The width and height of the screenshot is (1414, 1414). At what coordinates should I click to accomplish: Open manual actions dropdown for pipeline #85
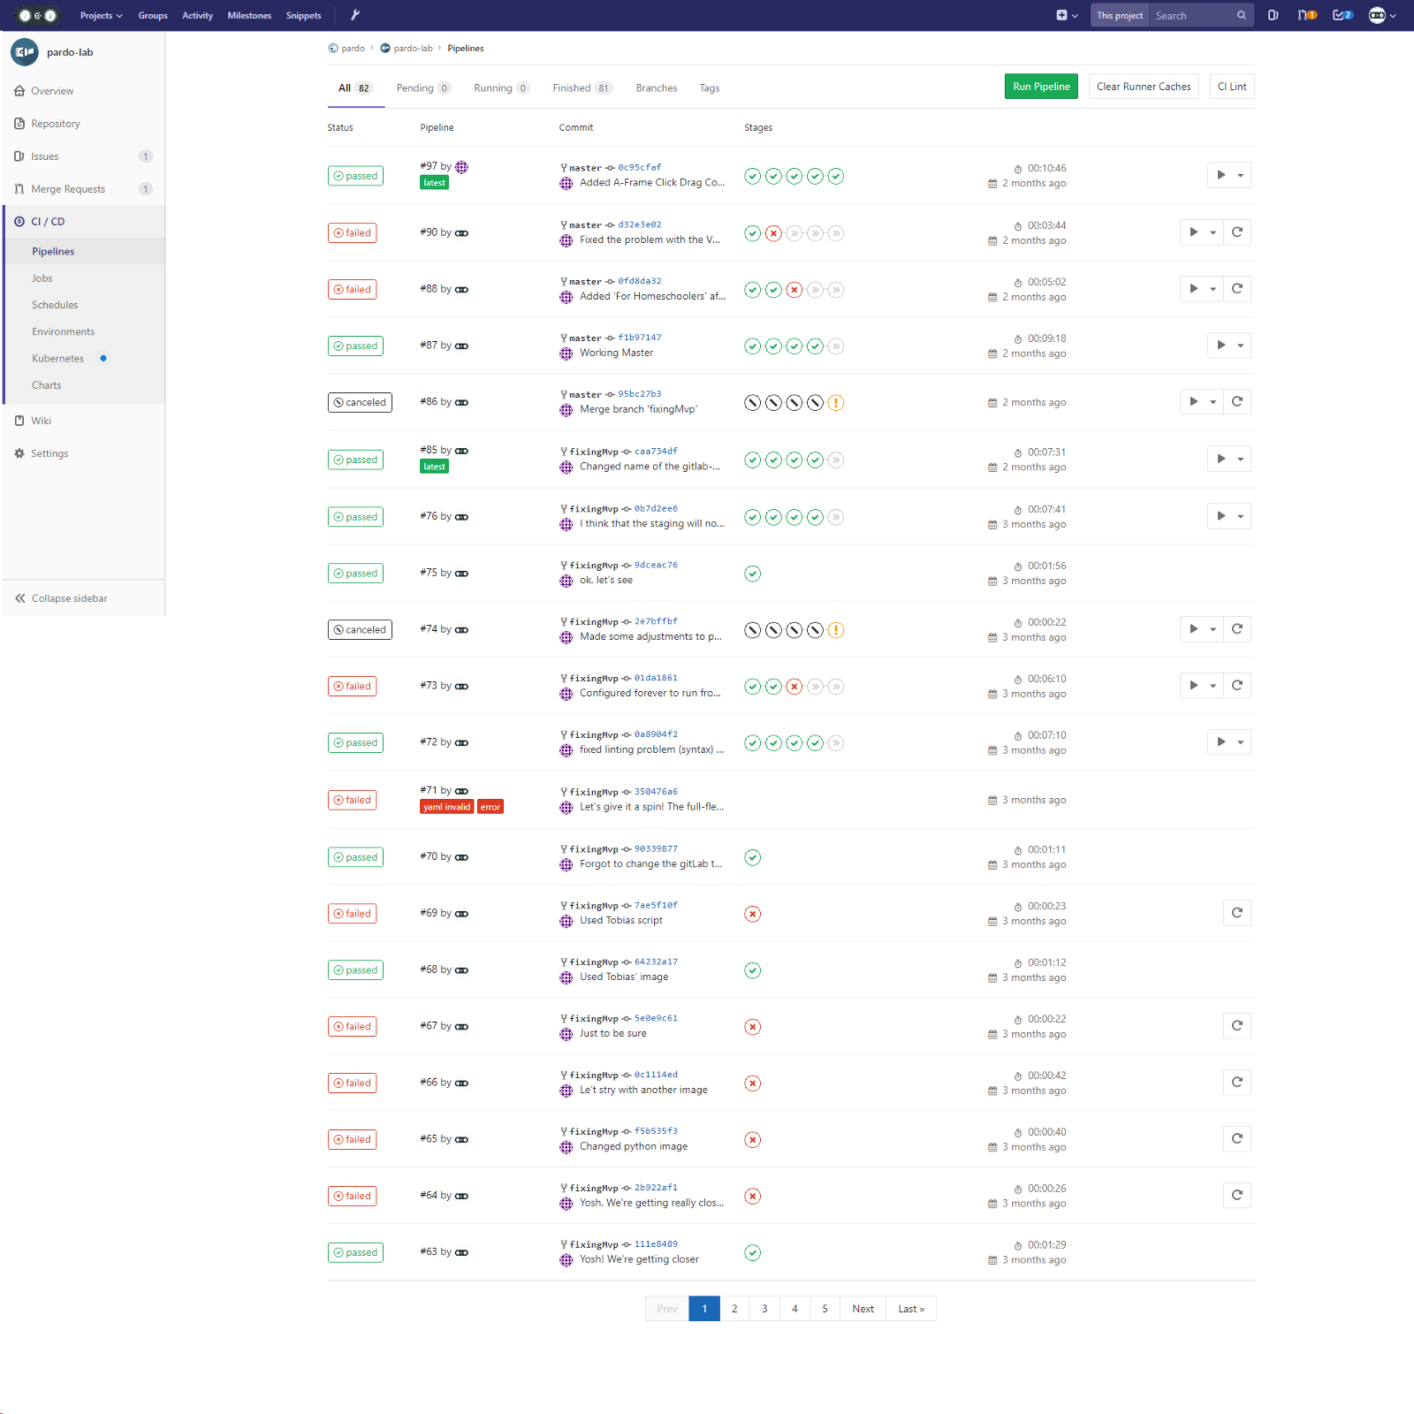[x=1229, y=459]
